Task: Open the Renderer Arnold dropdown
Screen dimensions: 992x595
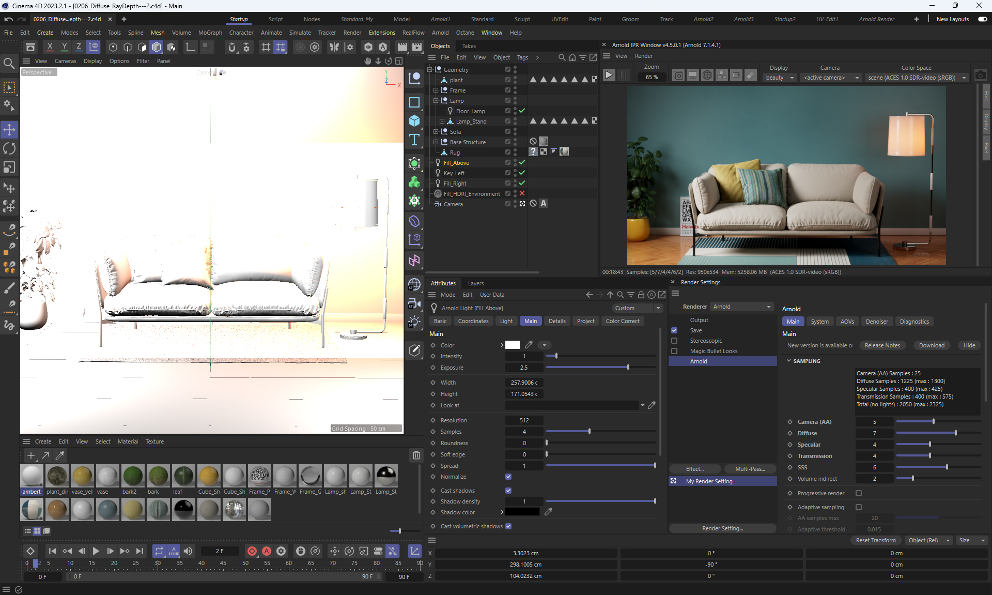Action: tap(742, 307)
